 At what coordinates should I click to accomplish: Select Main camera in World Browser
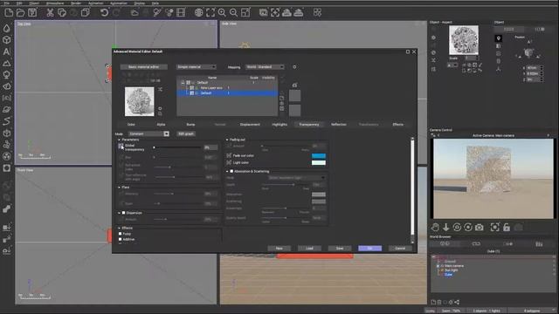(454, 266)
